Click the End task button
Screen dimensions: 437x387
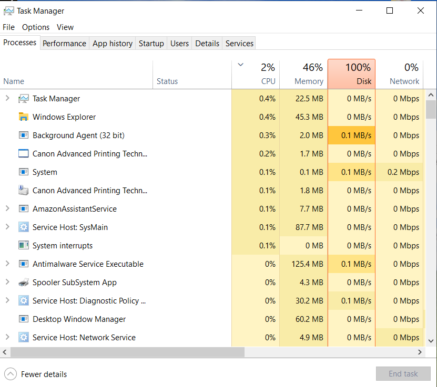click(x=403, y=374)
